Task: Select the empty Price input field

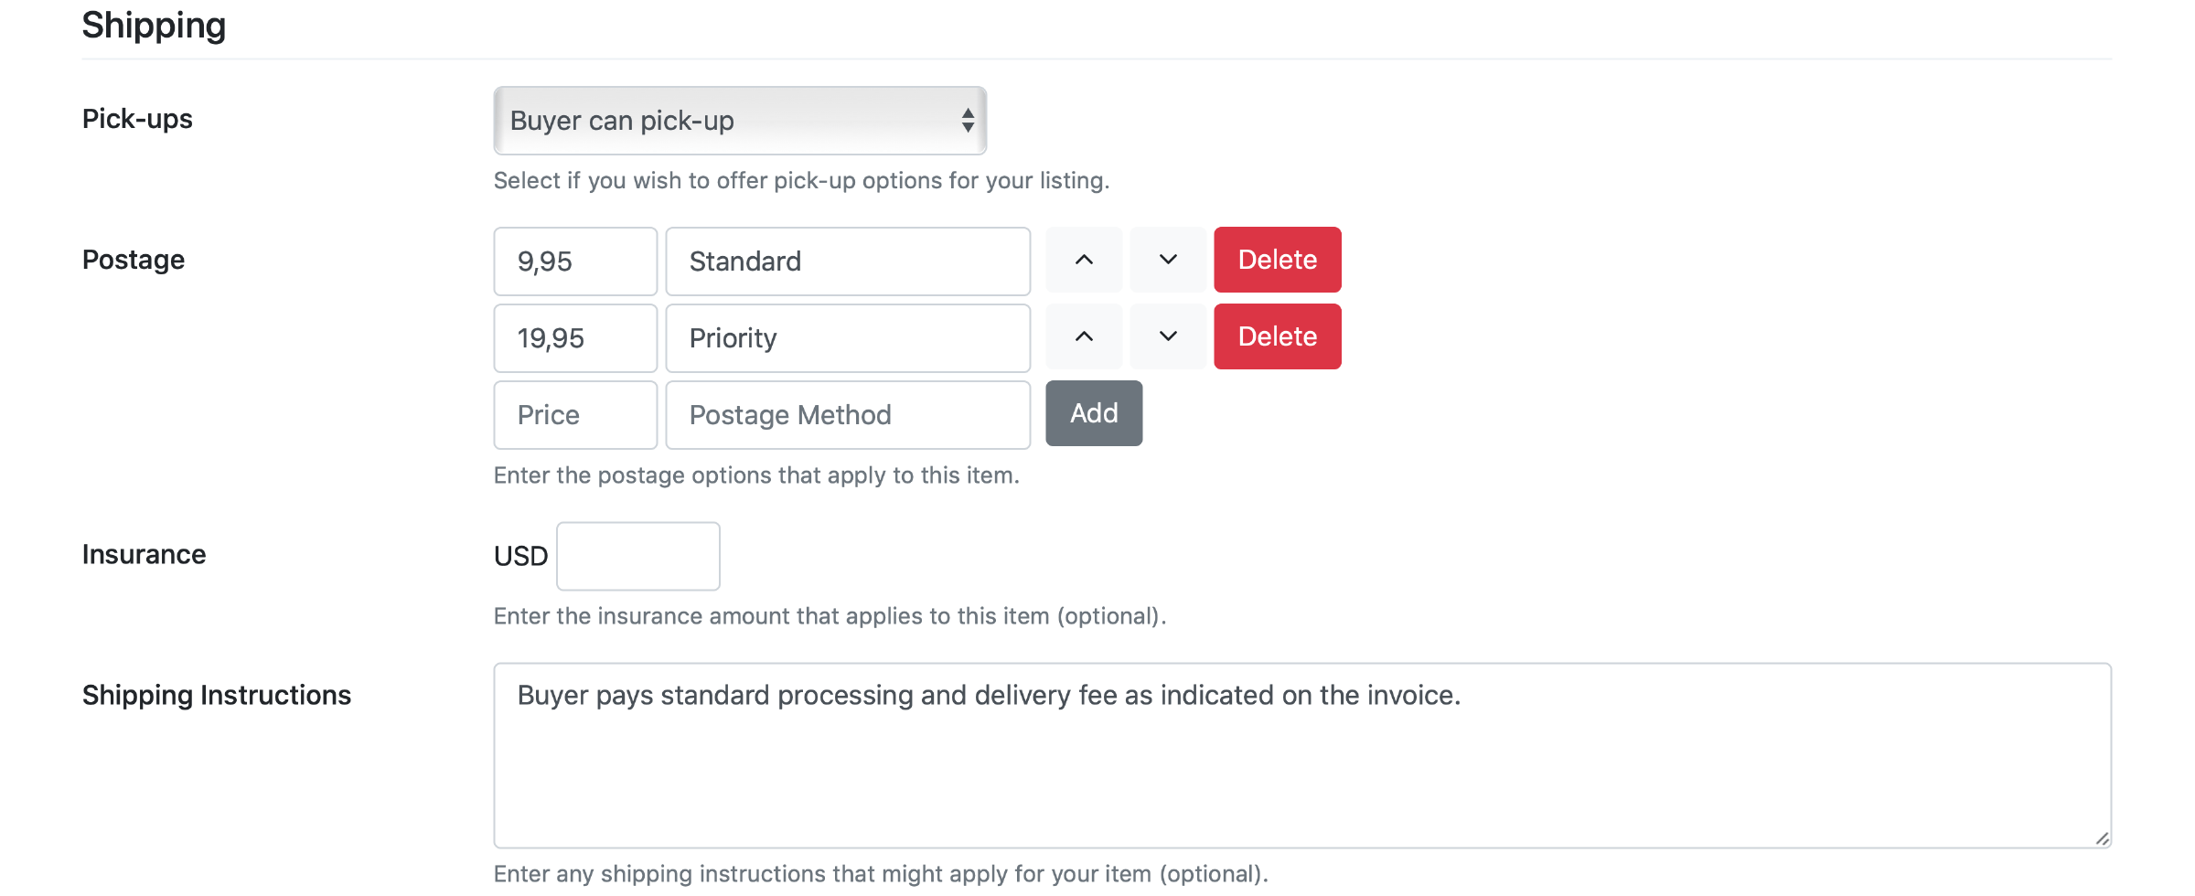Action: point(575,415)
